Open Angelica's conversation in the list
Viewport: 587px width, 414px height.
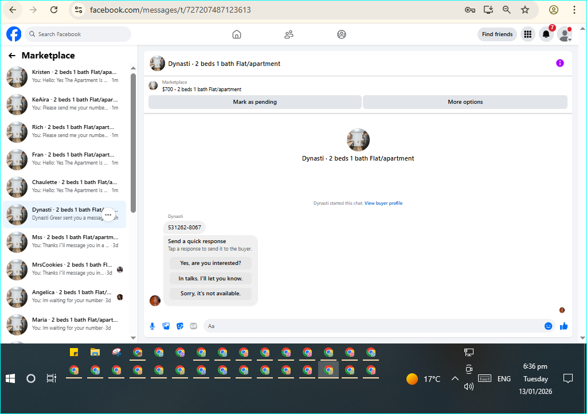(64, 297)
